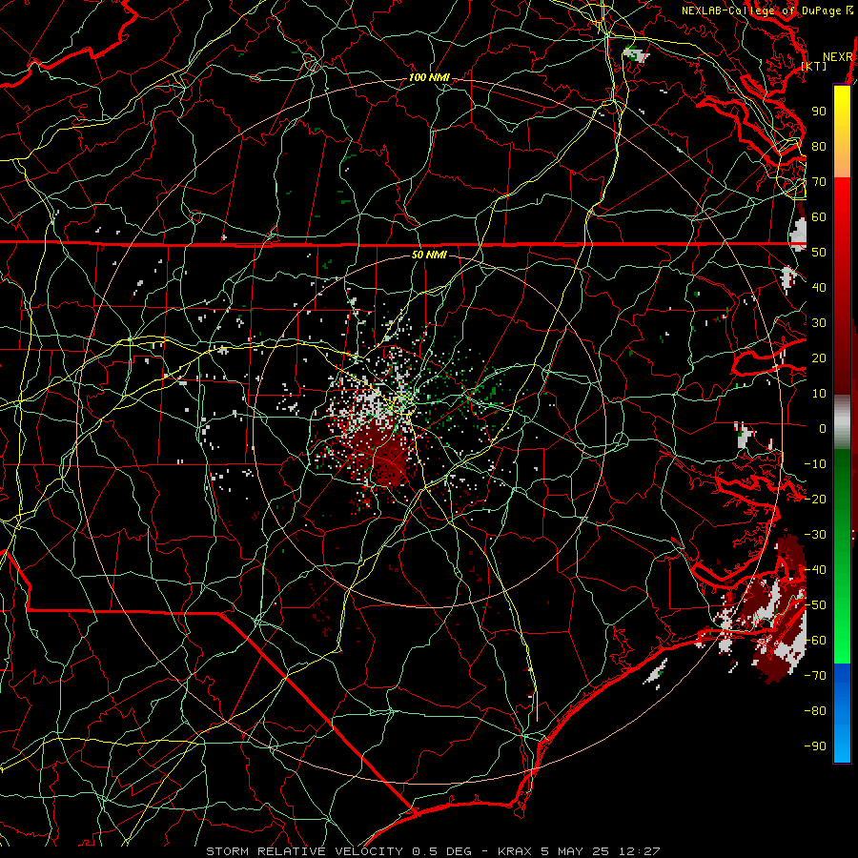Click the -70 value on the velocity scale

click(815, 676)
